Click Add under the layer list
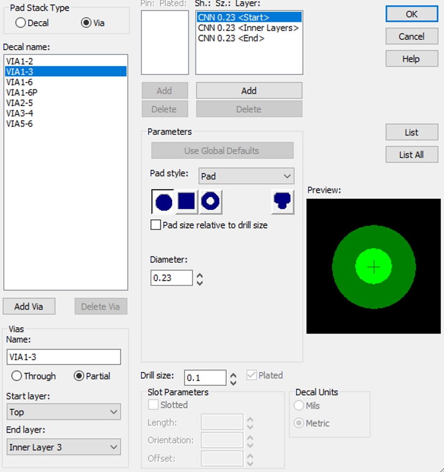444x472 pixels. point(249,91)
